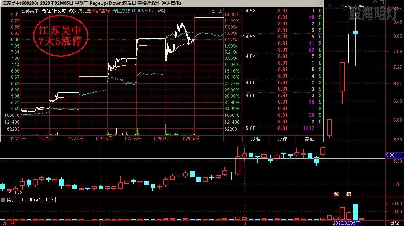Click the highlighted 5.36 price tag on the right axis
This screenshot has width=404, height=226.
coord(394,155)
